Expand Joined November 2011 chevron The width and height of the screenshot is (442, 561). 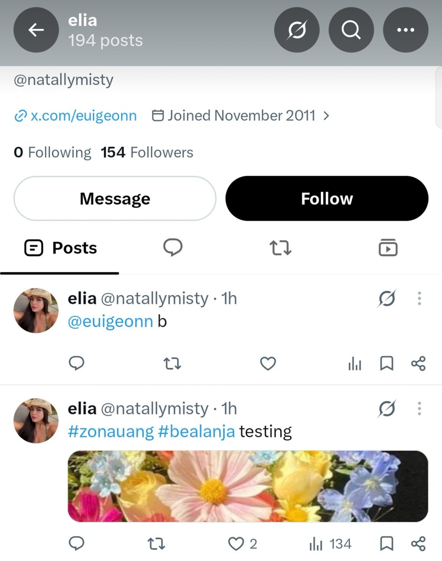pyautogui.click(x=326, y=115)
